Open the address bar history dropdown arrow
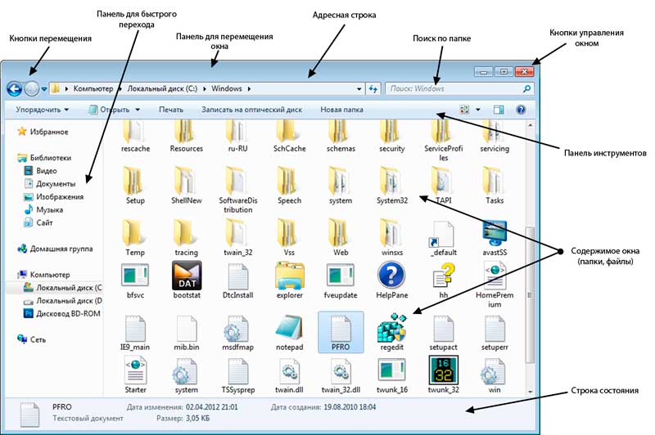Viewport: 655px width, 435px height. click(x=359, y=89)
